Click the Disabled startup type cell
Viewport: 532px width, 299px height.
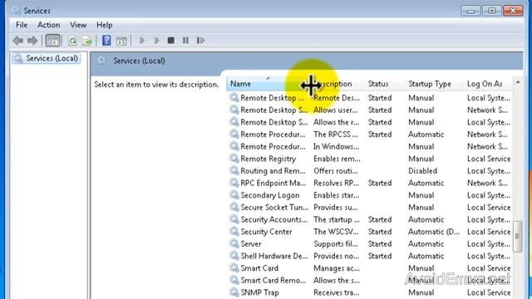422,171
